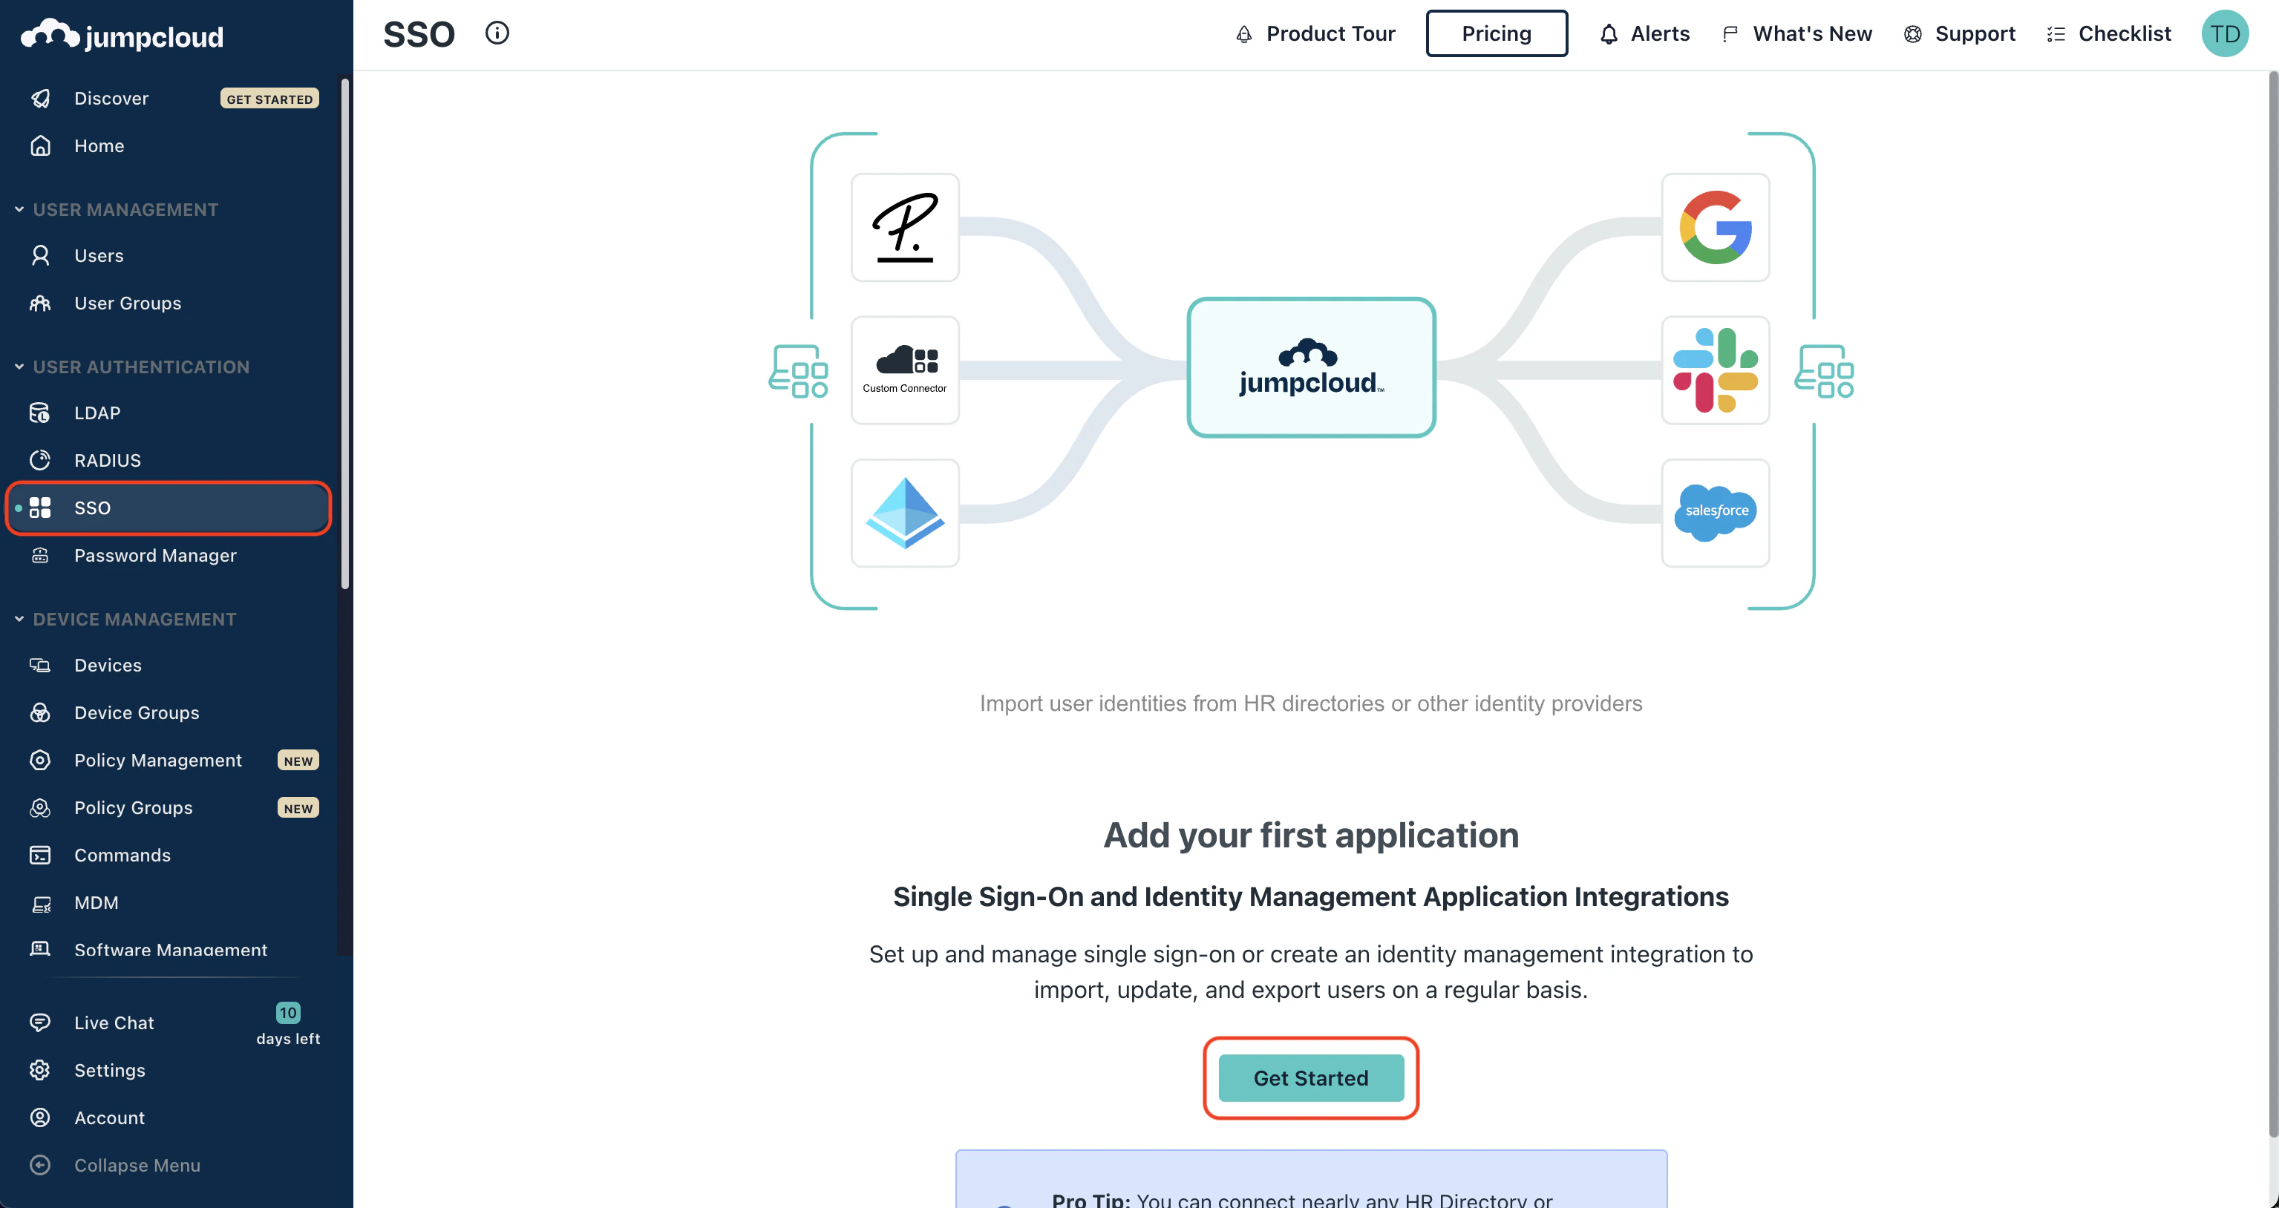2279x1208 pixels.
Task: Click the Live Chat bubble icon
Action: click(41, 1022)
